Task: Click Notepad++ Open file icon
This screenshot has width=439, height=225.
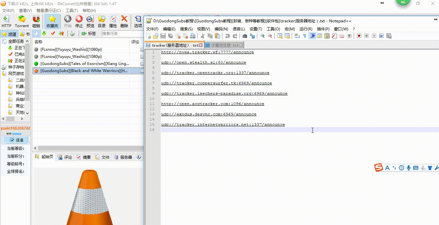Action: 156,36
